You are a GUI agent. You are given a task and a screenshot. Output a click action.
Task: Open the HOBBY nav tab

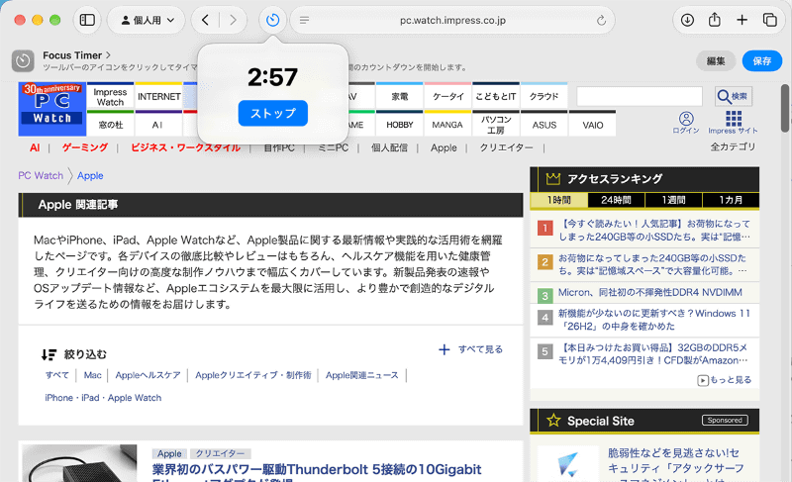(x=400, y=125)
